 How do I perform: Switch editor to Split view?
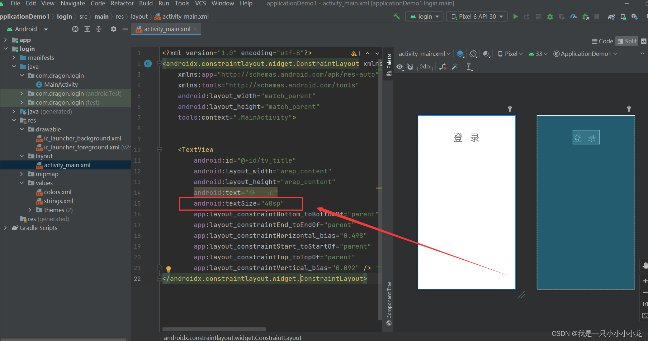coord(627,41)
